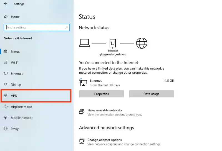Select Mobile hotspot in the sidebar
Image resolution: width=222 pixels, height=151 pixels.
tap(22, 118)
